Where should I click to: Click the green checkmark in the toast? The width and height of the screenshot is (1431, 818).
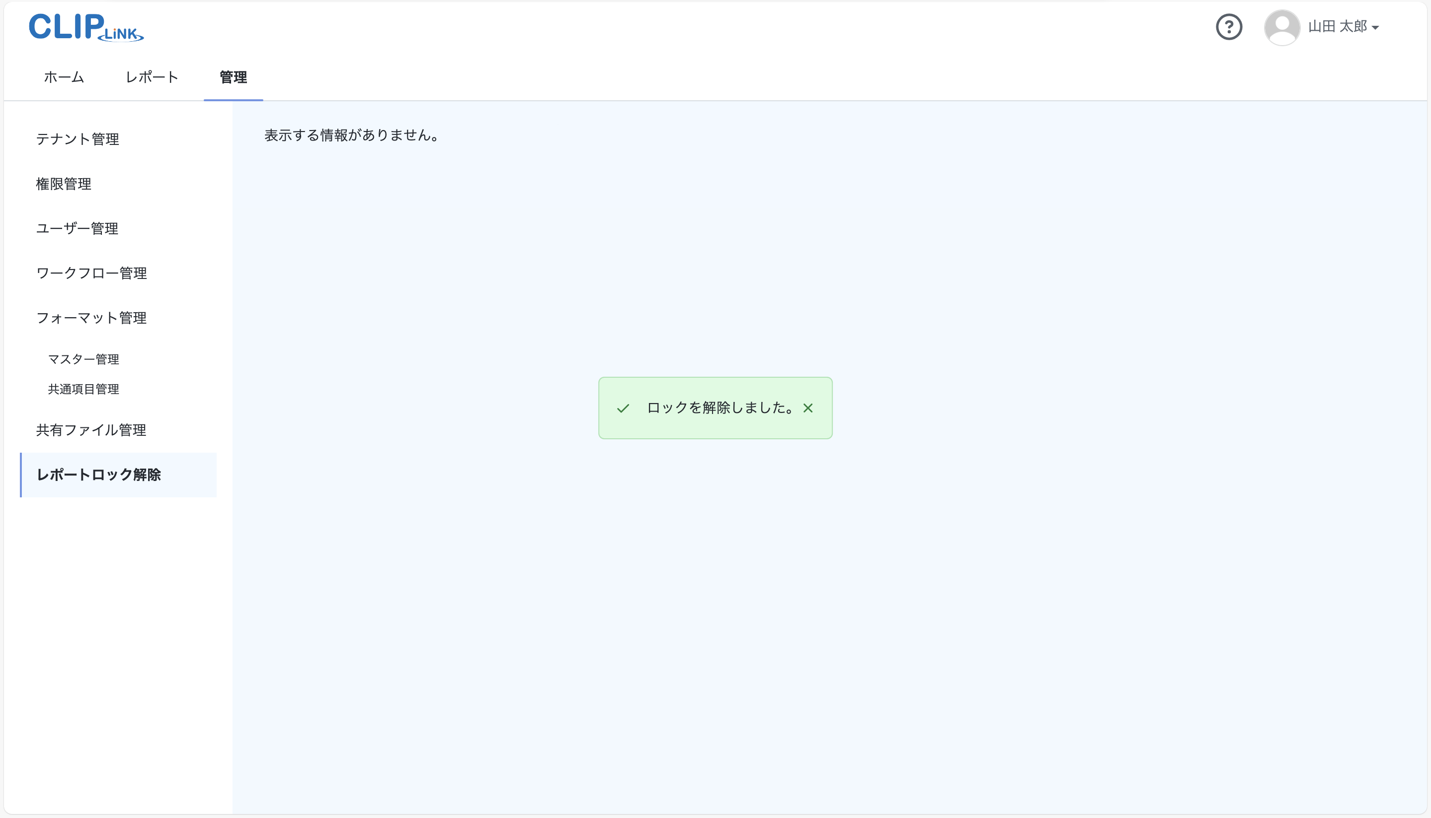(x=623, y=409)
